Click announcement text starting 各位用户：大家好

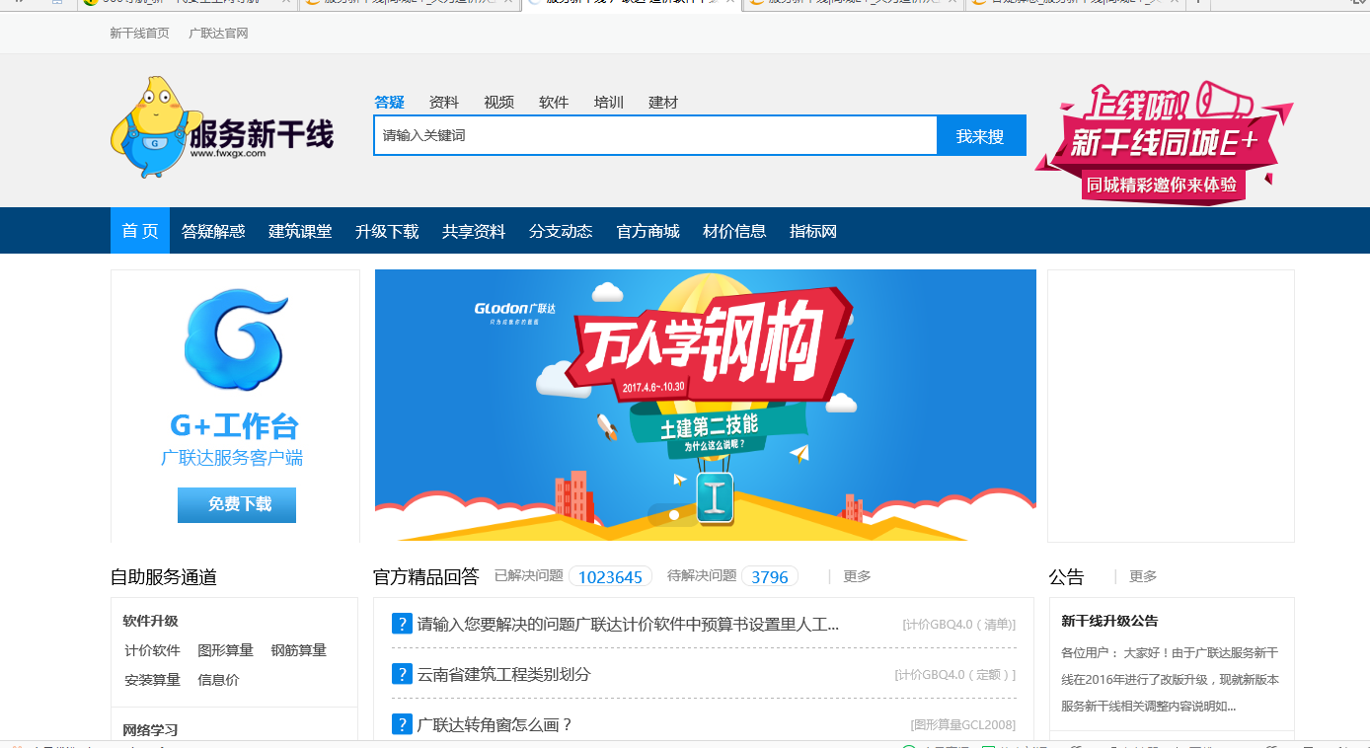(1170, 680)
